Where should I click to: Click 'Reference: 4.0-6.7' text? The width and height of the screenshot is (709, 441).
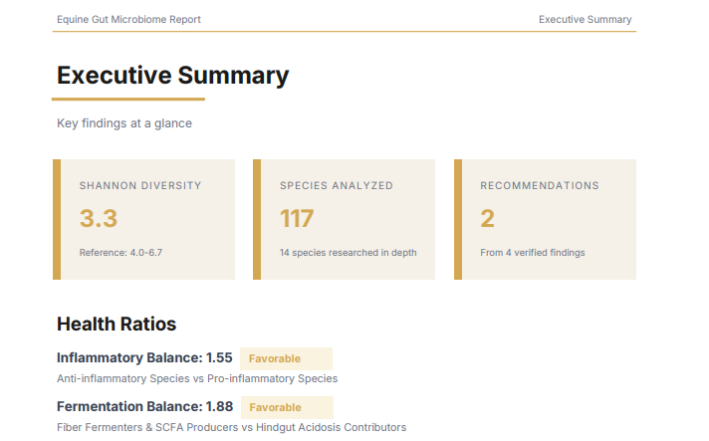(120, 253)
